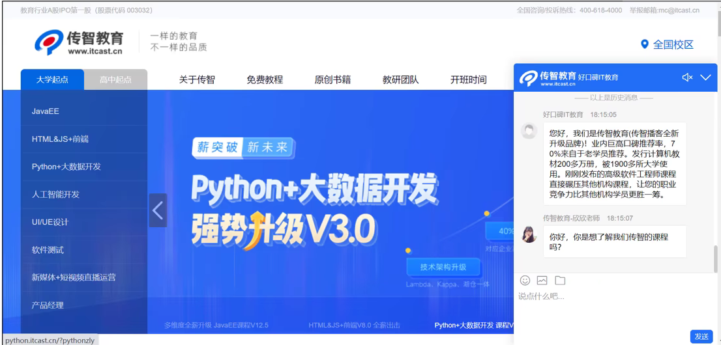Switch to 高中起点 tab

(115, 79)
